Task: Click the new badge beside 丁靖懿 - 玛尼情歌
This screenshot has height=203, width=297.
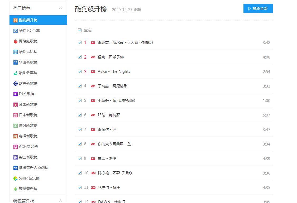Action: click(93, 86)
